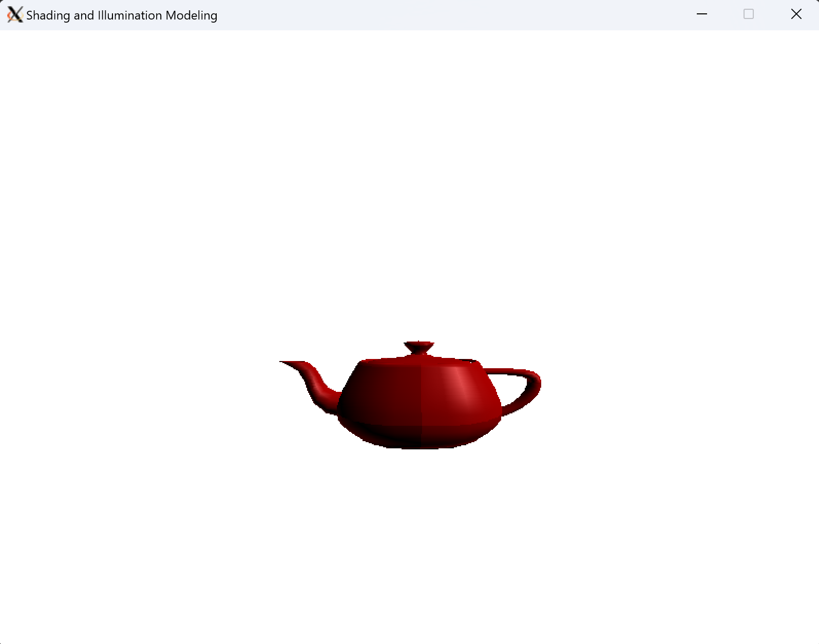Close the Shading and Illumination Modeling window
The height and width of the screenshot is (644, 819).
click(x=796, y=14)
